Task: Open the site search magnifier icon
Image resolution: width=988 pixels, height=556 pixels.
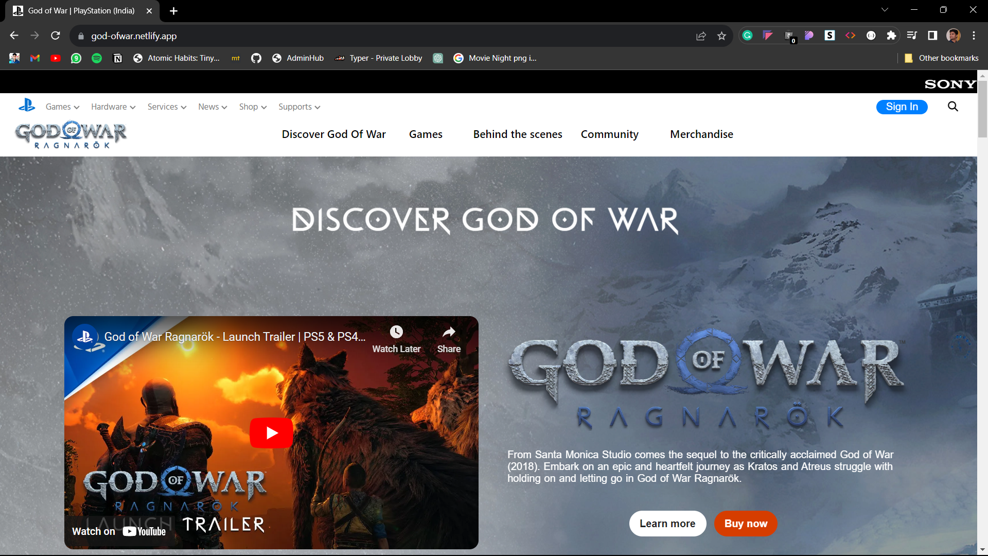Action: click(x=952, y=107)
